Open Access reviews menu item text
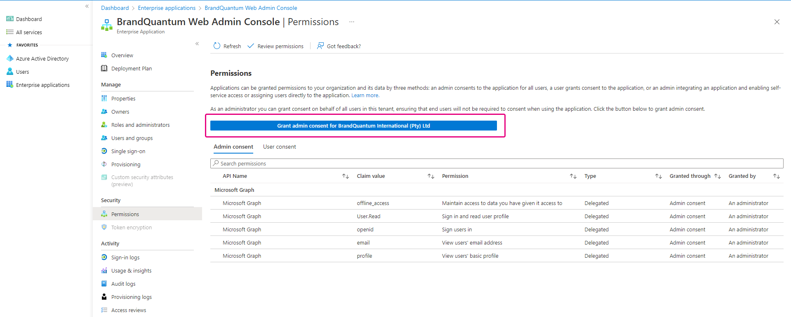 click(129, 310)
